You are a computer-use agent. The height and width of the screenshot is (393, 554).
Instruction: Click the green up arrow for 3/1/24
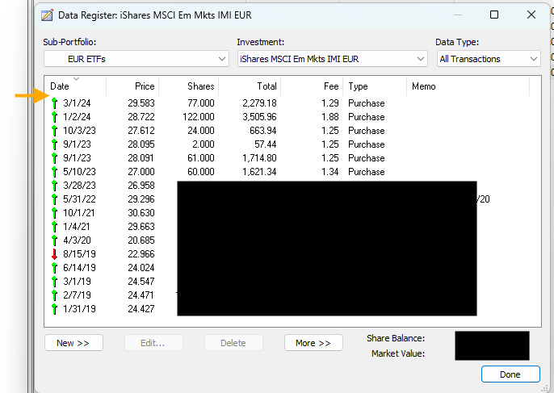click(x=54, y=103)
